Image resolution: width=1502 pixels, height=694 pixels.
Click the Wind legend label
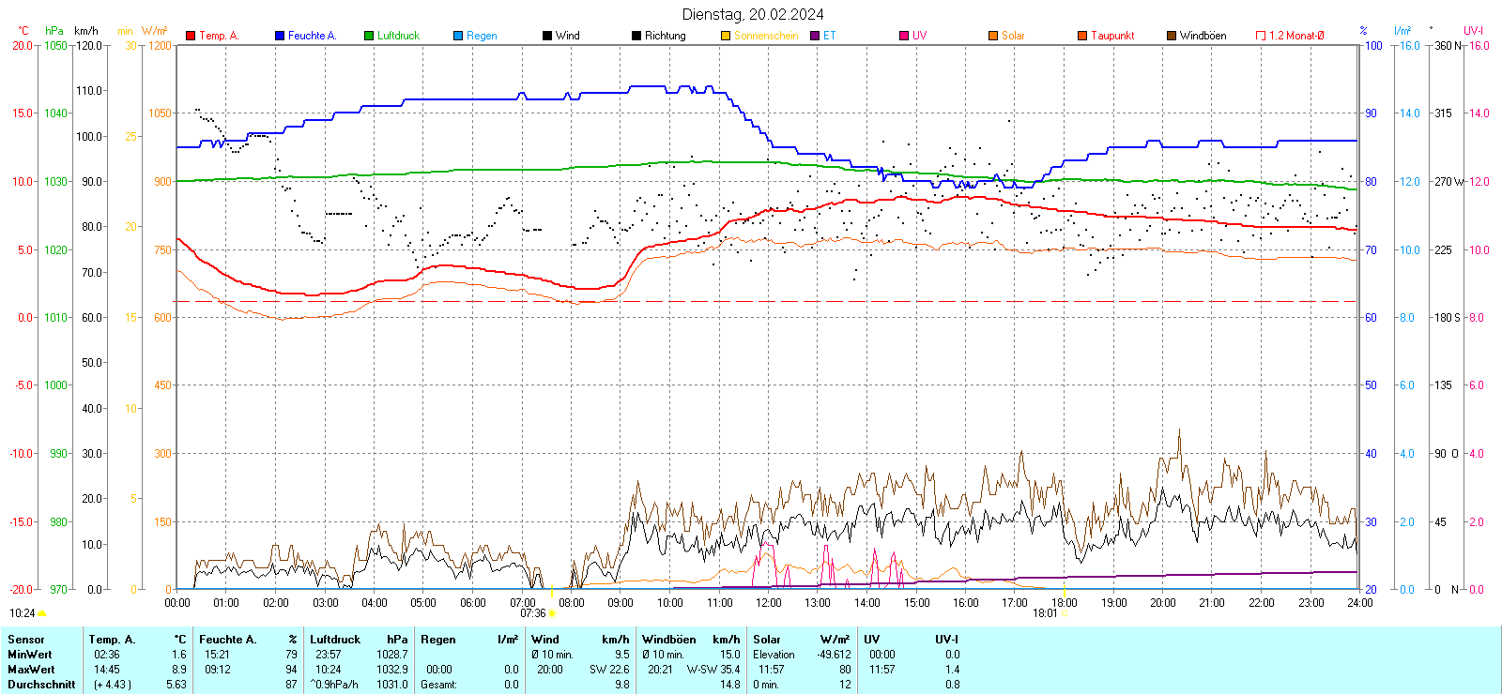pyautogui.click(x=567, y=36)
